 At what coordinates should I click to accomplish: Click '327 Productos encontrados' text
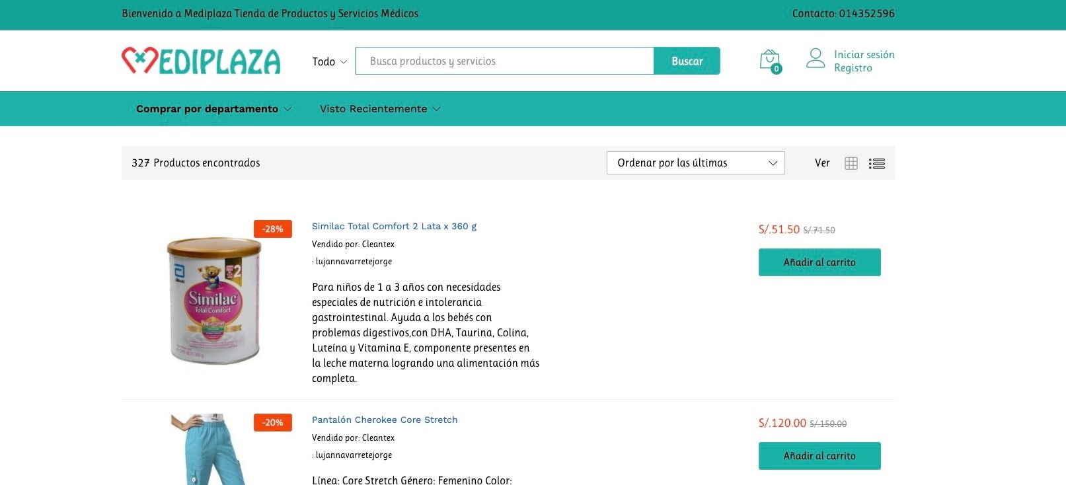point(196,163)
